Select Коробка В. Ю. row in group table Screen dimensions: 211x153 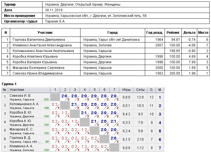pyautogui.click(x=83, y=114)
